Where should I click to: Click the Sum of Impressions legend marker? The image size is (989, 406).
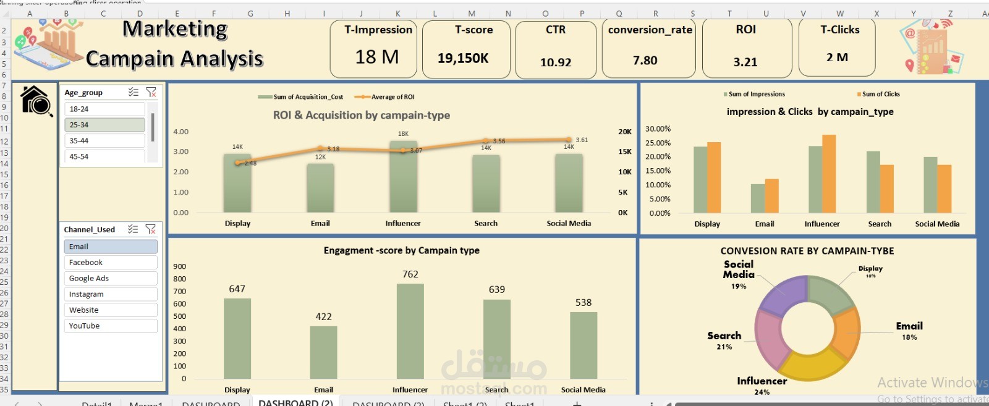[726, 95]
